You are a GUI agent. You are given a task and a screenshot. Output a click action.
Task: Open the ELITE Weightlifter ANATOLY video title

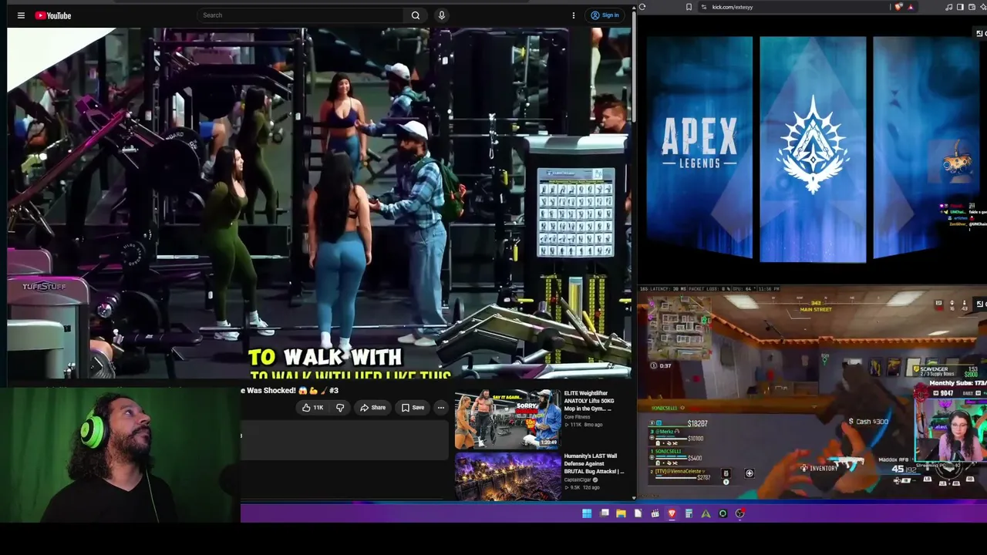(588, 401)
